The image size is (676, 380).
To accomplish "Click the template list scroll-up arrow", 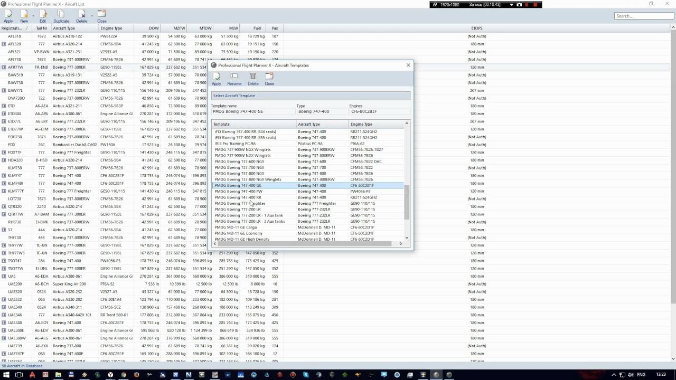I will (407, 123).
